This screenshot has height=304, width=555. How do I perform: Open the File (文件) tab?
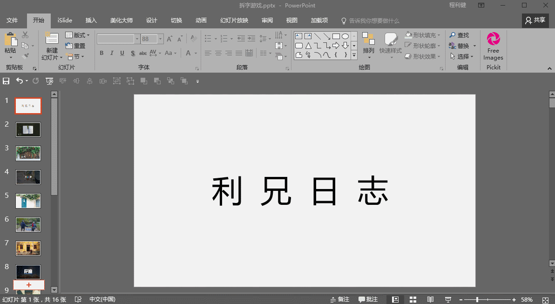(x=12, y=20)
